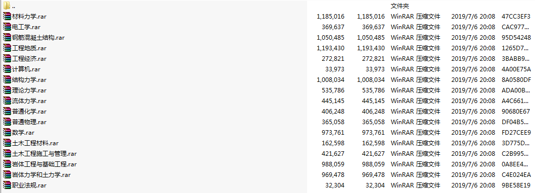Select file name 岩体力学和土力学.rar
This screenshot has height=193, width=535.
pos(41,174)
